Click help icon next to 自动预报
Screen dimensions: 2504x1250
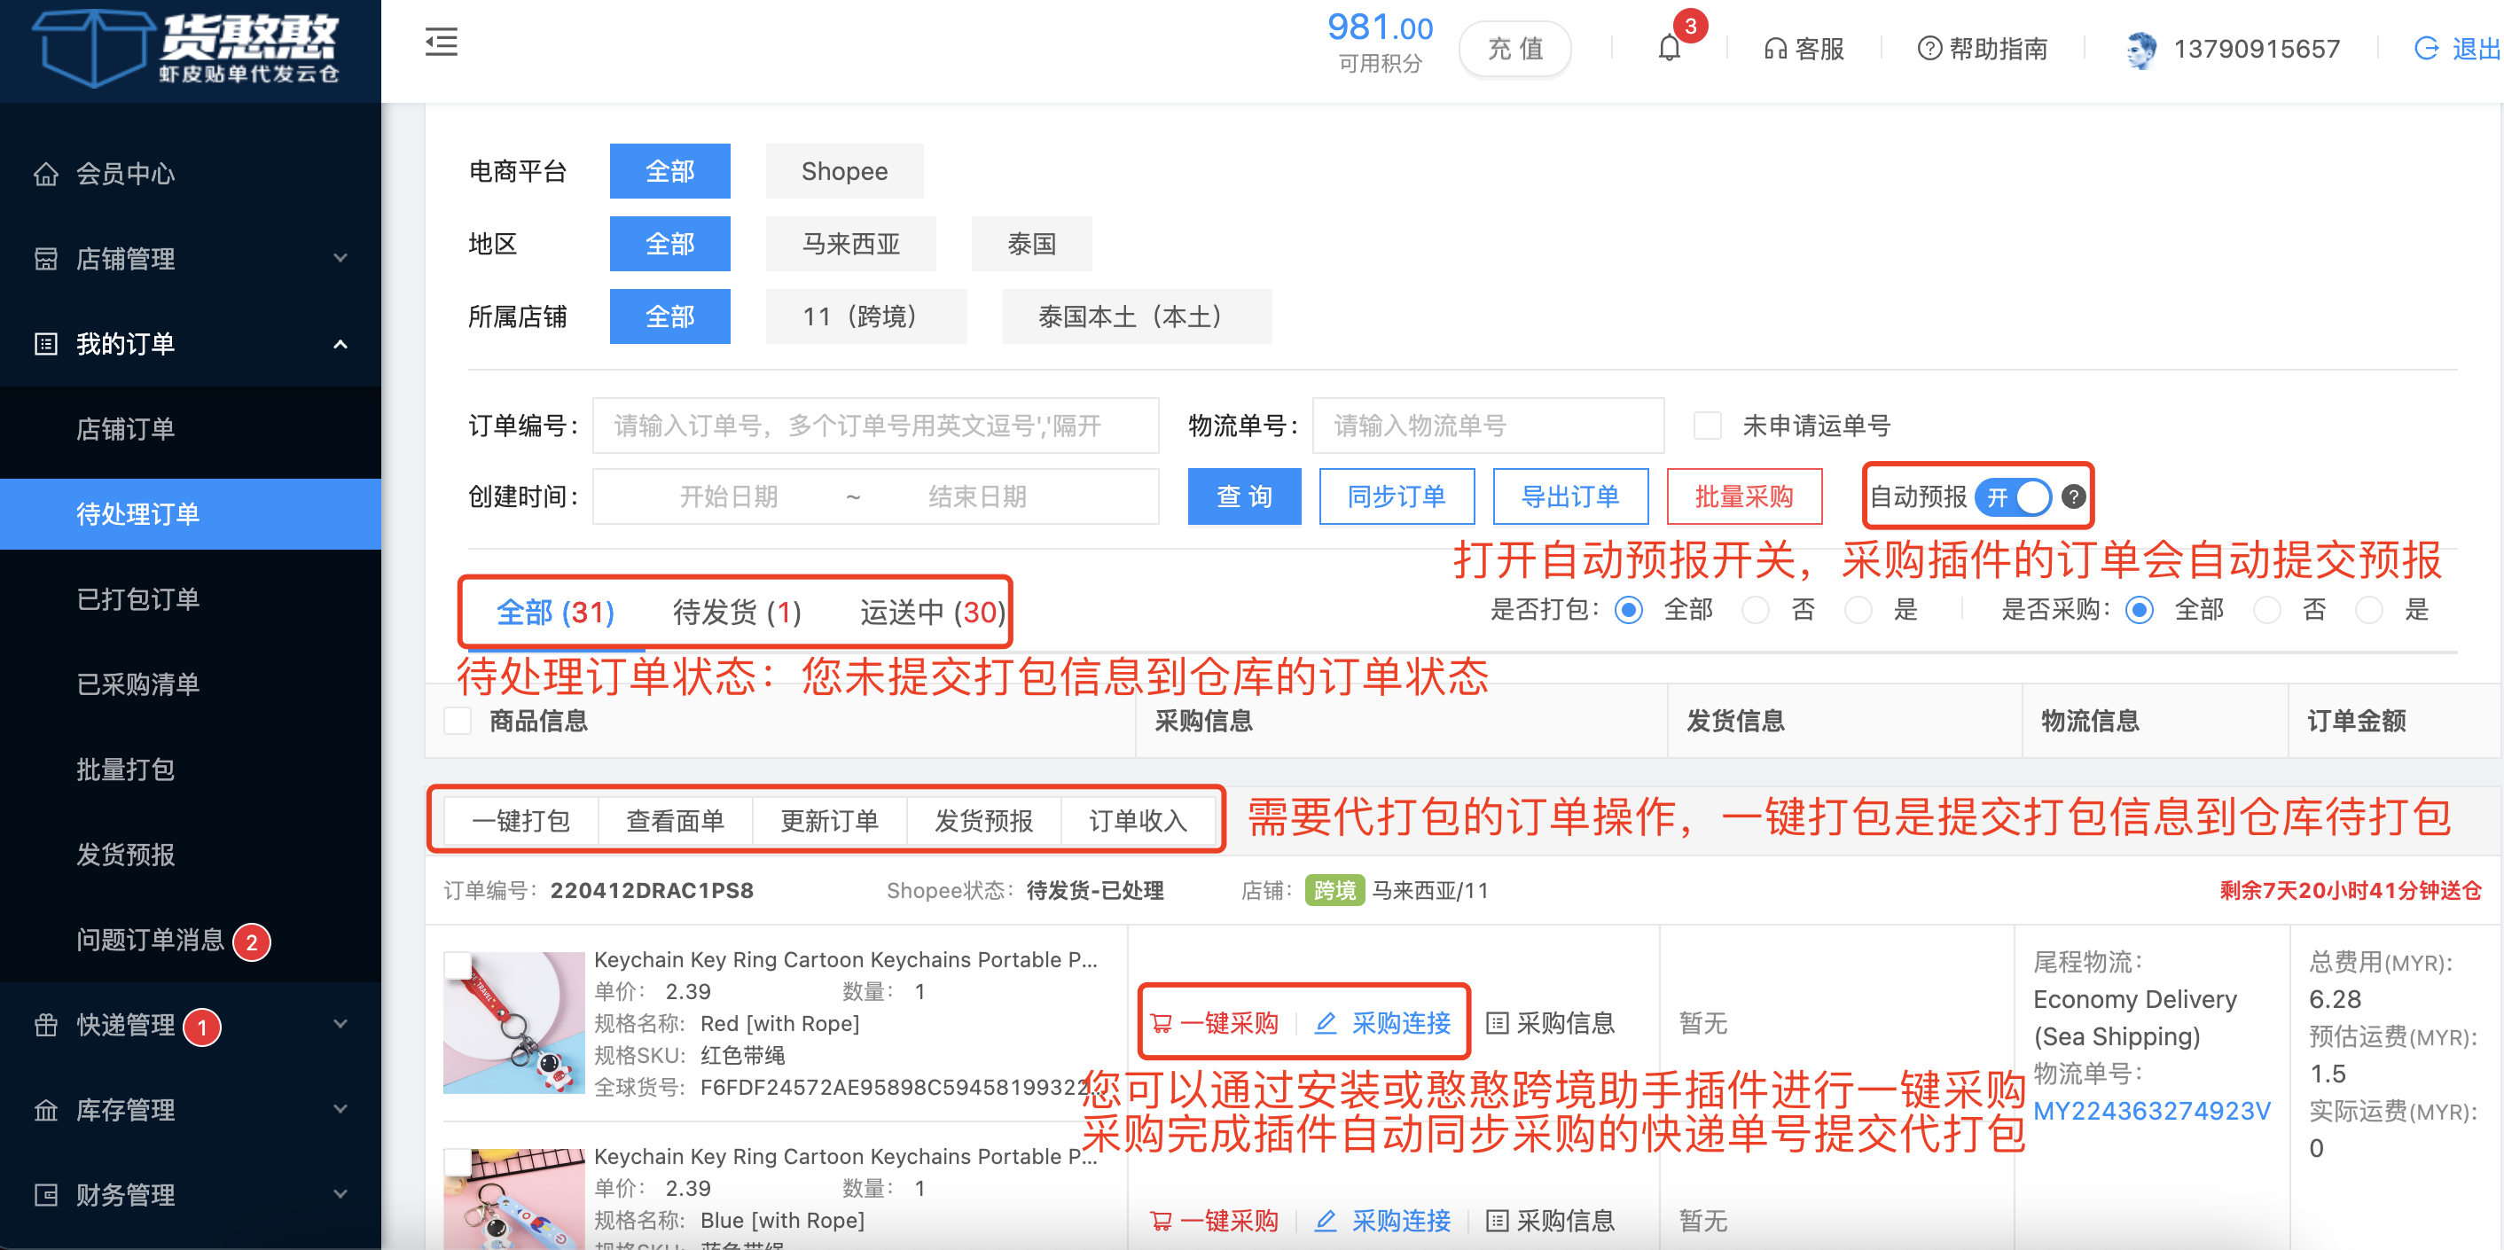2073,496
